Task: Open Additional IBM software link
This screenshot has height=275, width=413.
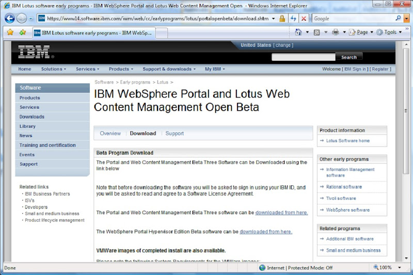Action: pyautogui.click(x=350, y=239)
